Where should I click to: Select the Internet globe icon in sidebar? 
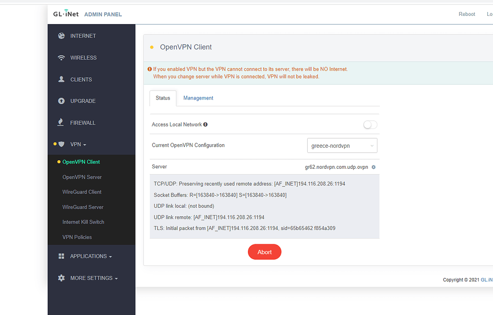[x=61, y=36]
